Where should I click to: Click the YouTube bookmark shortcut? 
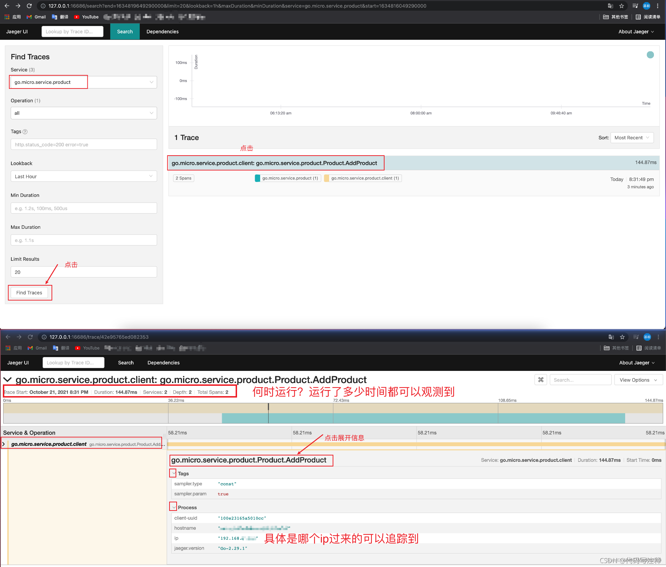click(86, 17)
